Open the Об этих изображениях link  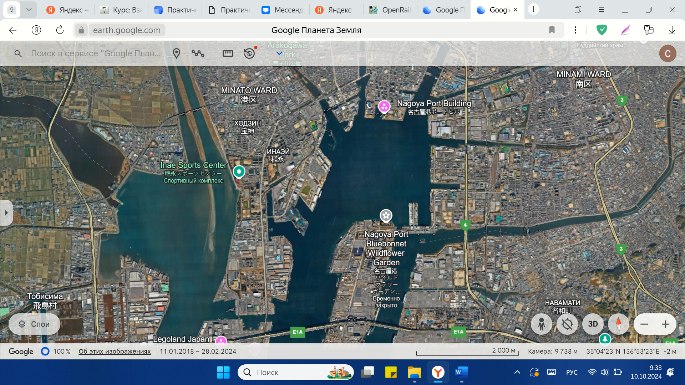115,351
